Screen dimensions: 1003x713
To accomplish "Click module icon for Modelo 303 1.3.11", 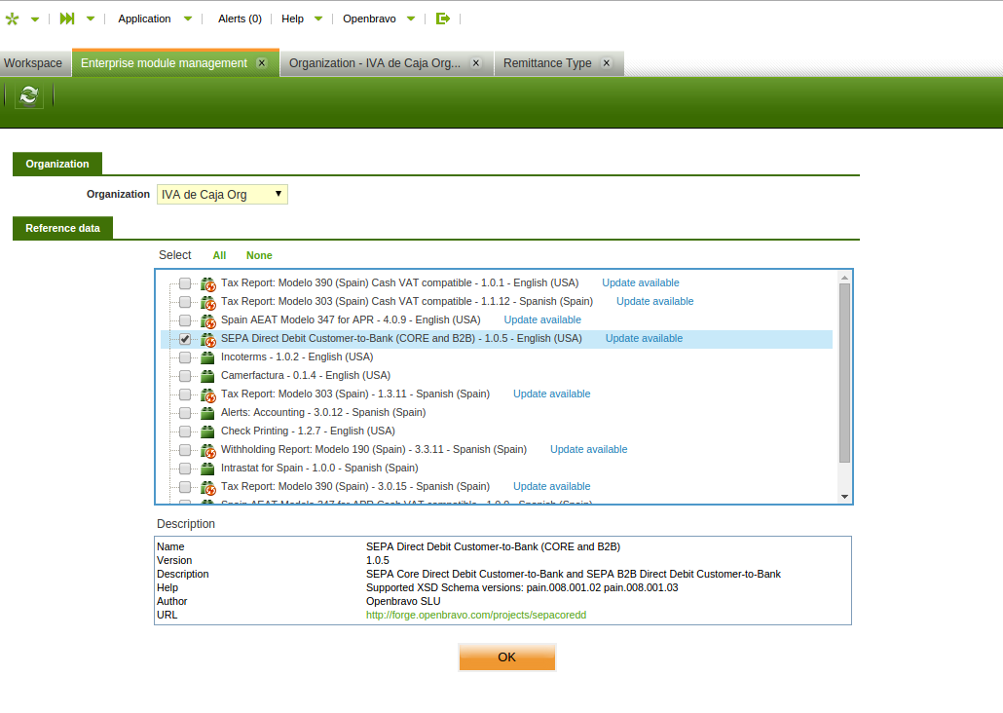I will click(207, 394).
